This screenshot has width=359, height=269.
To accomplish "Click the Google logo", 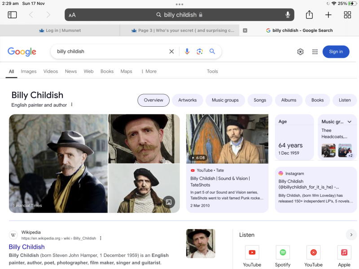I will 22,52.
